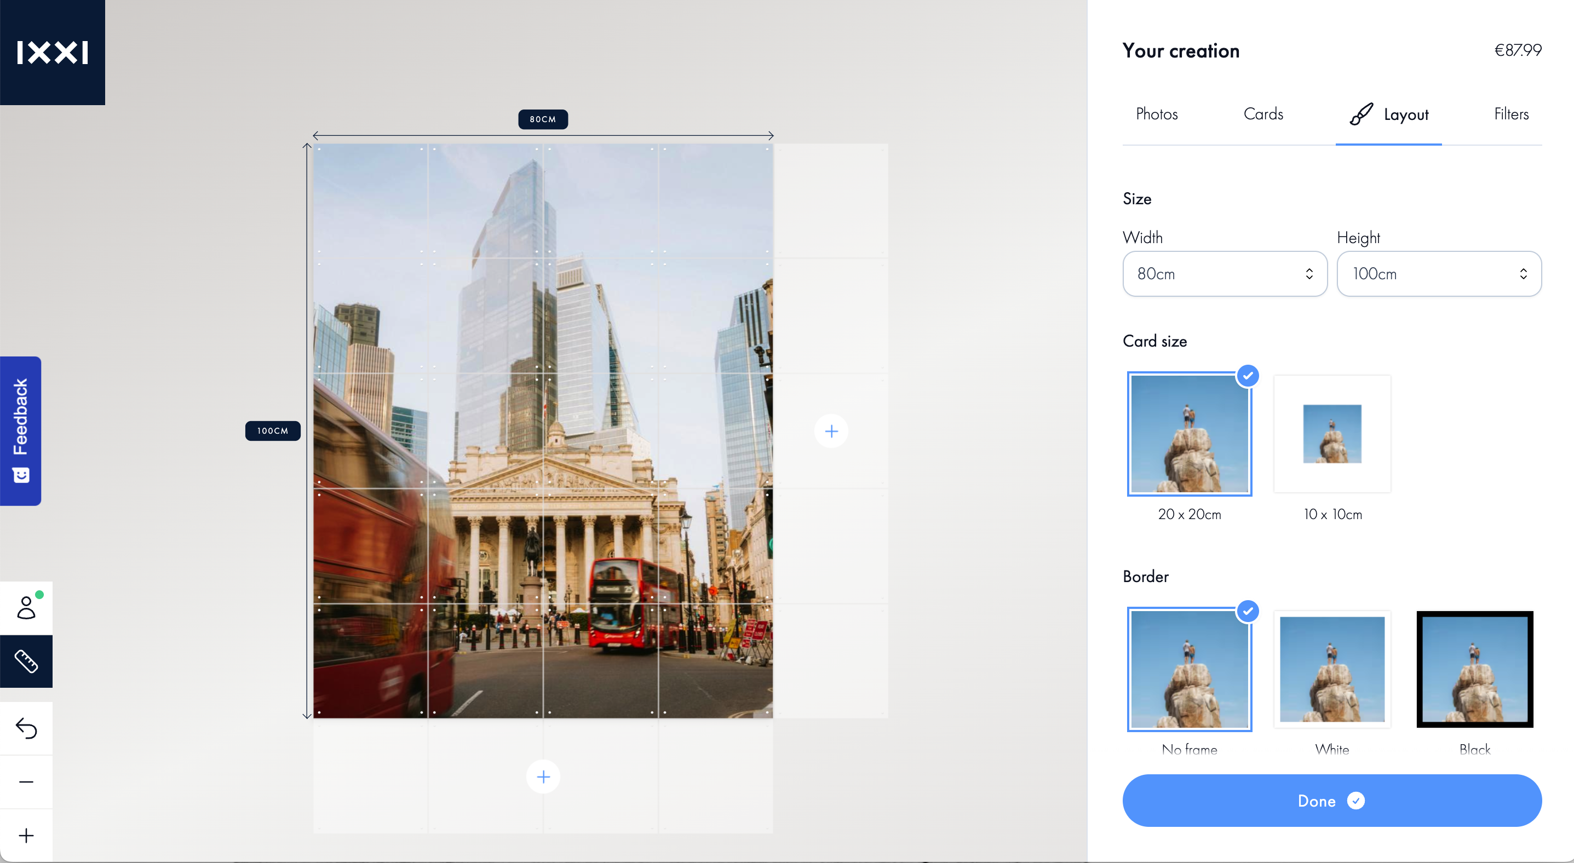This screenshot has height=863, width=1574.
Task: Expand Width selector using its arrows
Action: [1309, 274]
